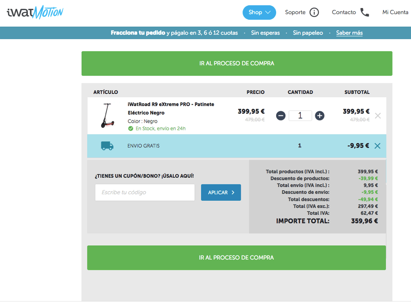Click the Contacto phone icon

[365, 12]
